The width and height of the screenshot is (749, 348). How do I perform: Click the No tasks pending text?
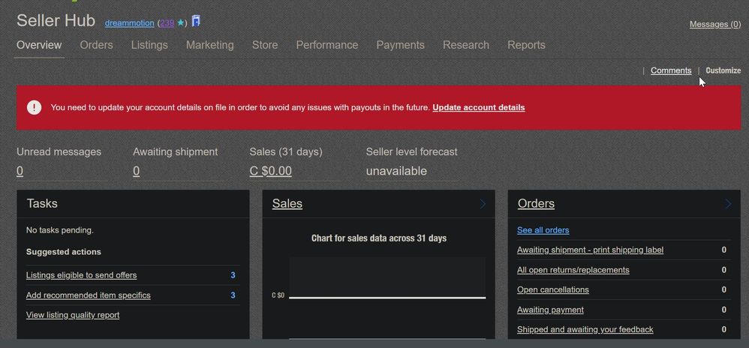point(60,230)
